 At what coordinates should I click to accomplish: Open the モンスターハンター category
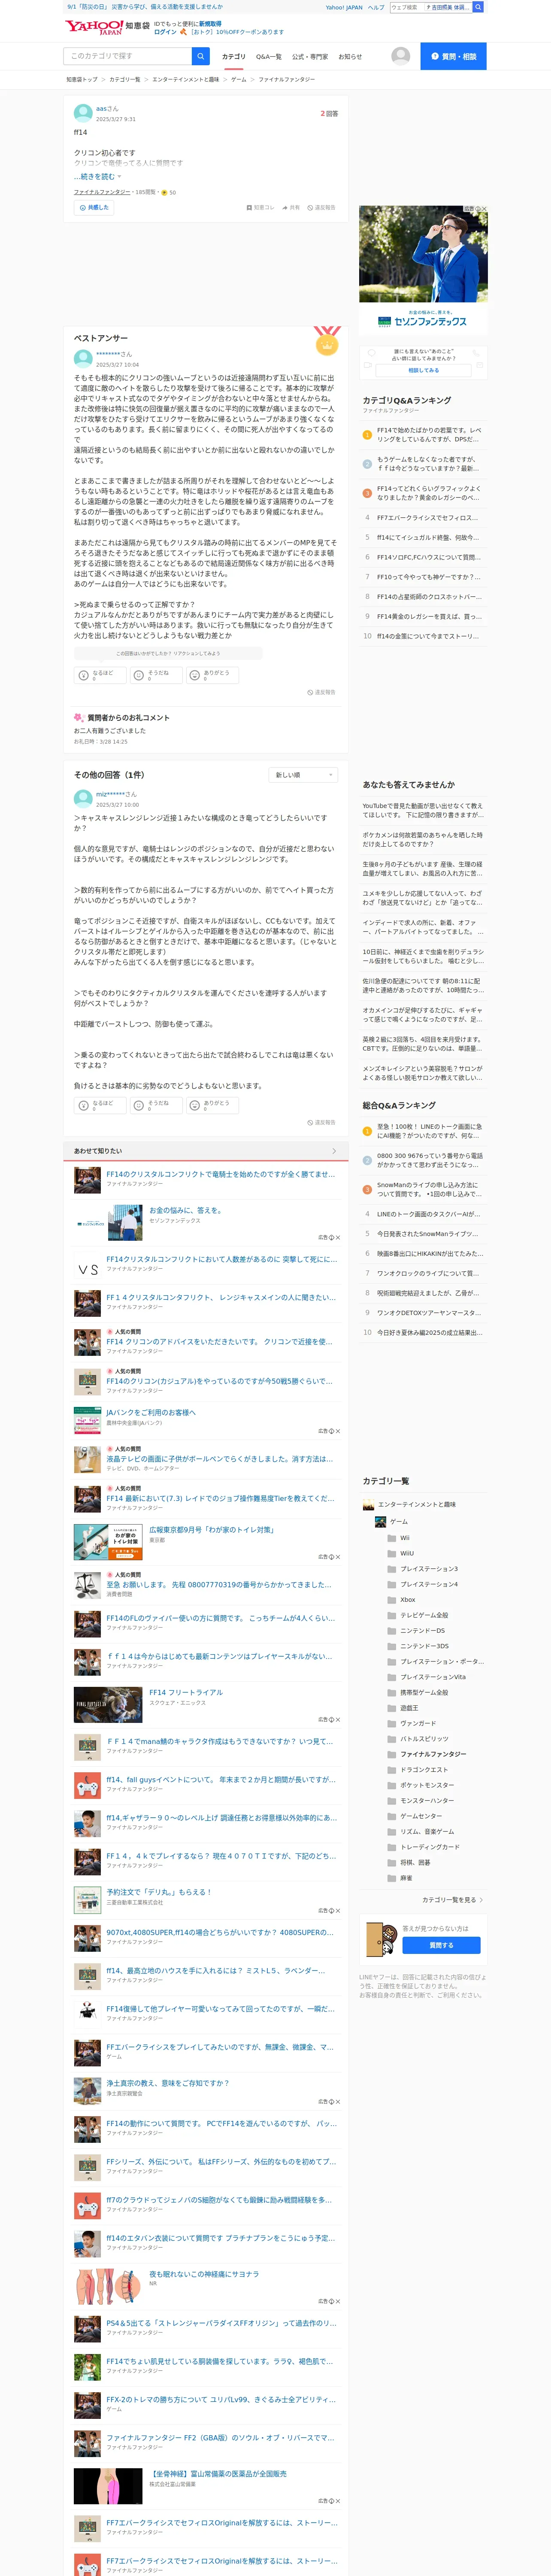click(427, 1801)
